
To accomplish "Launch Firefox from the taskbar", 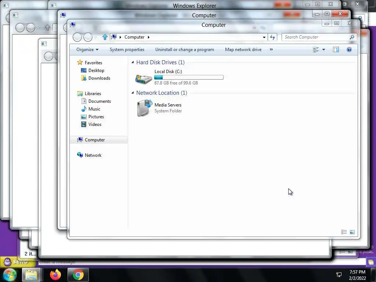I will (55, 275).
